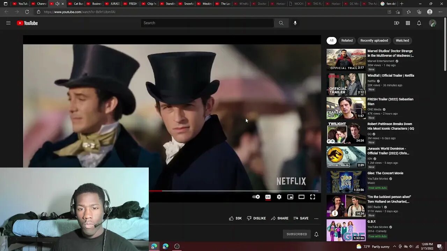Click the search magnifier button
This screenshot has width=447, height=251.
click(281, 23)
